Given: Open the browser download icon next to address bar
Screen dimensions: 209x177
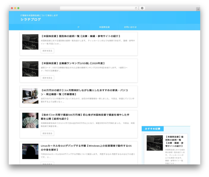Looking at the screenshot, I should tap(142, 8).
